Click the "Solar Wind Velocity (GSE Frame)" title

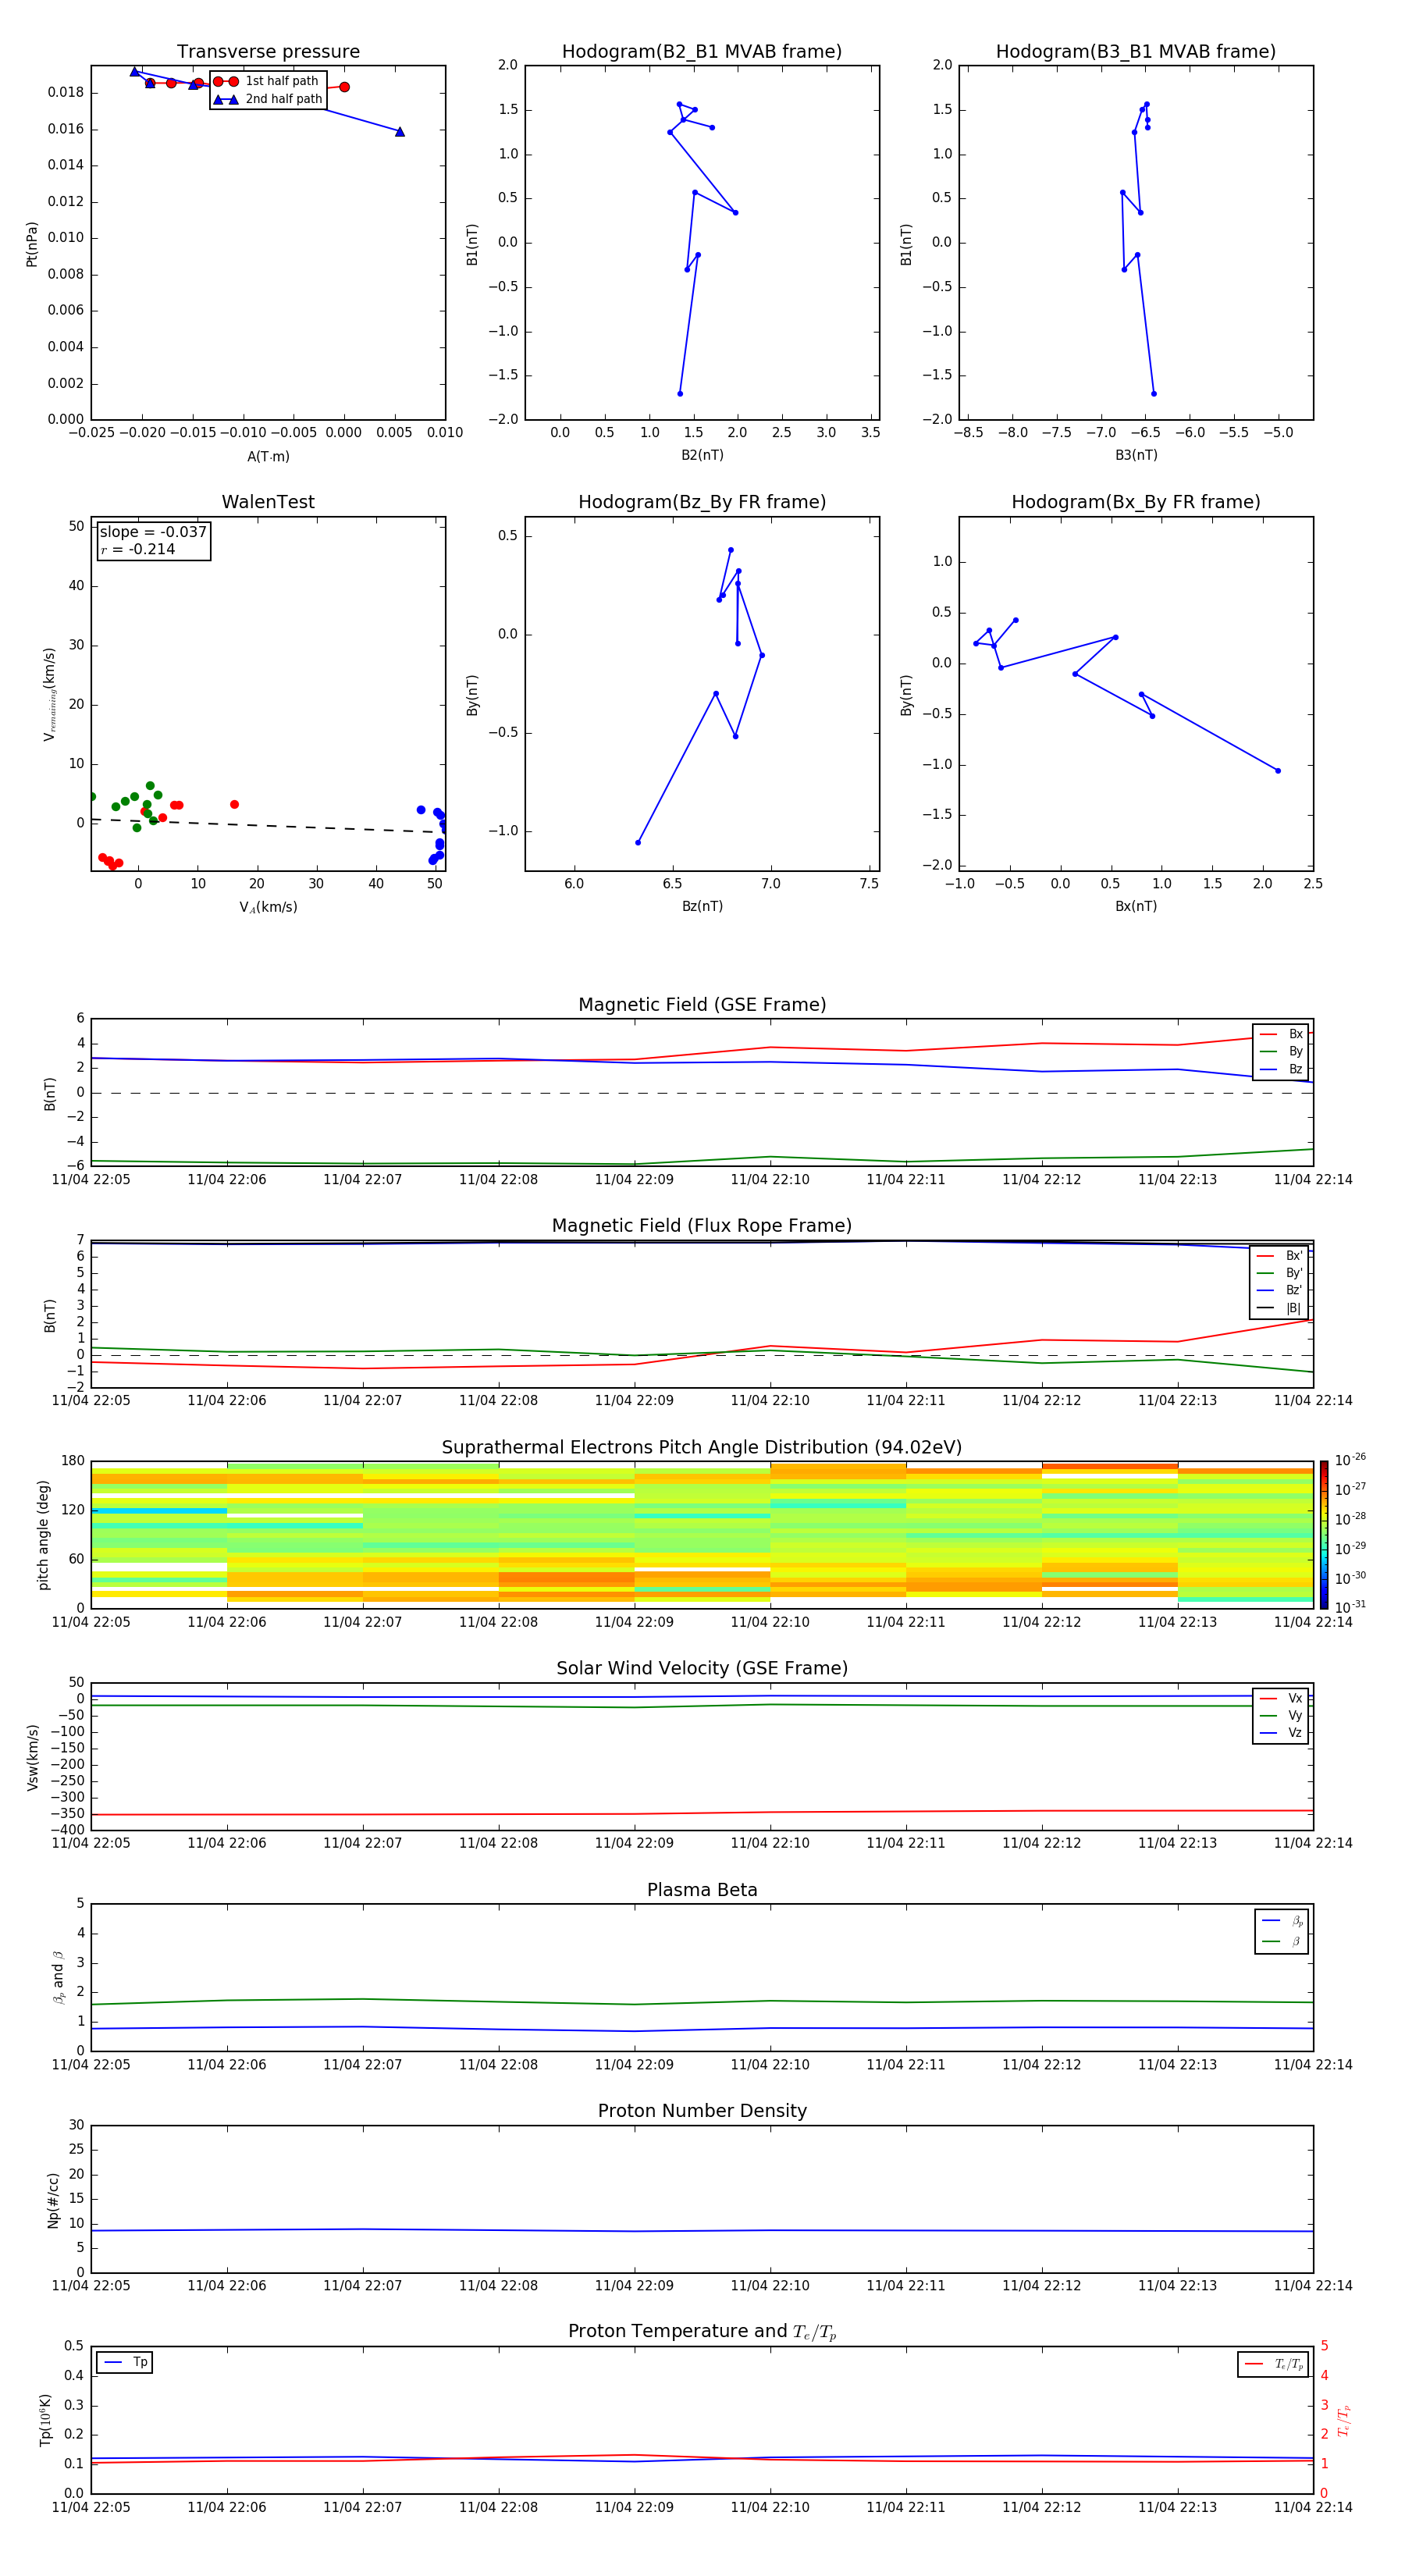click(x=702, y=1668)
